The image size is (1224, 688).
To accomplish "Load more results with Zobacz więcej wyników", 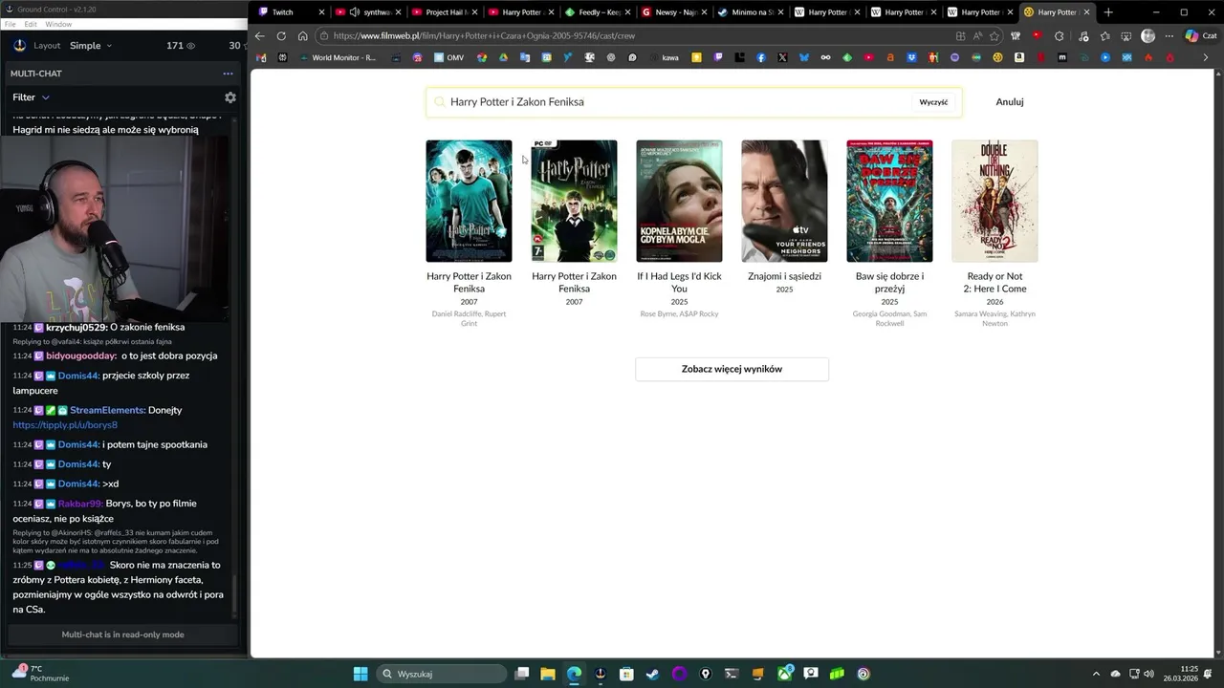I will pos(732,369).
